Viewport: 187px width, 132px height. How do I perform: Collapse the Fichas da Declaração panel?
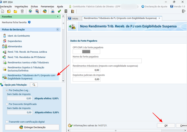pos(58,29)
